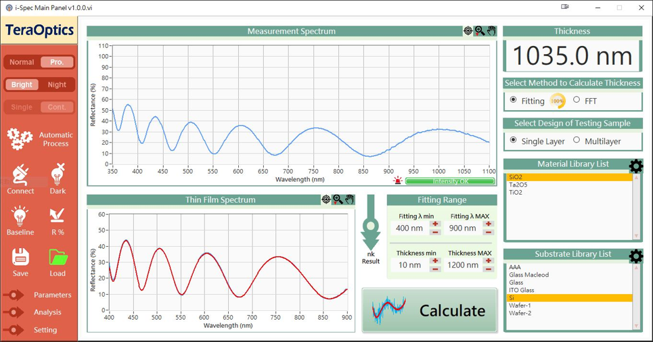This screenshot has height=342, width=653.
Task: Click the R % reflectance icon
Action: (x=58, y=216)
